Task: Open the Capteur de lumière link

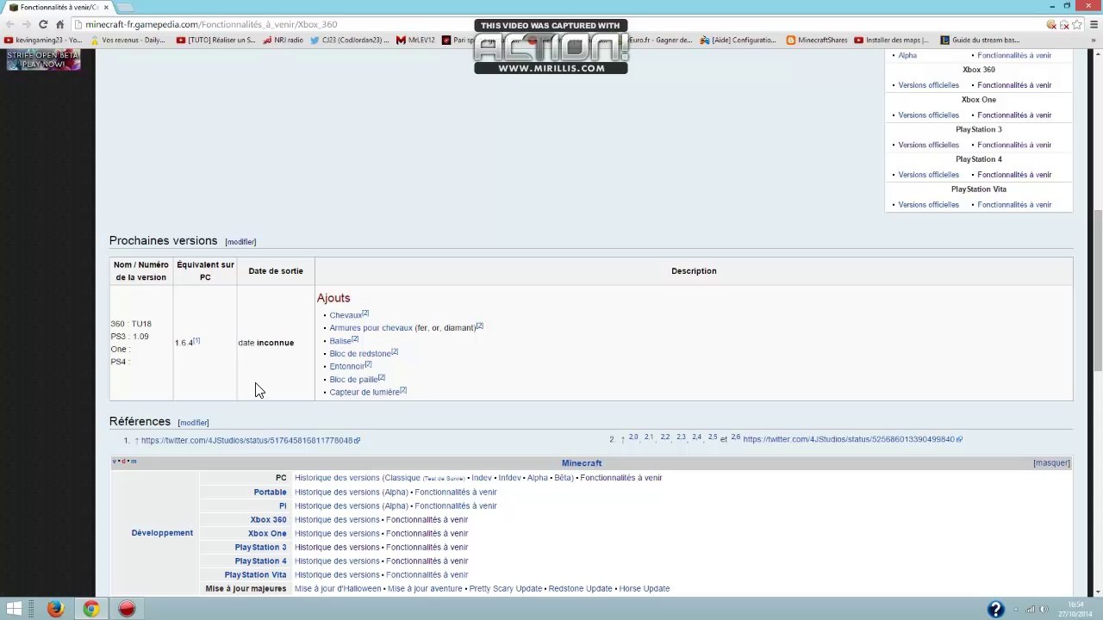Action: pyautogui.click(x=364, y=393)
